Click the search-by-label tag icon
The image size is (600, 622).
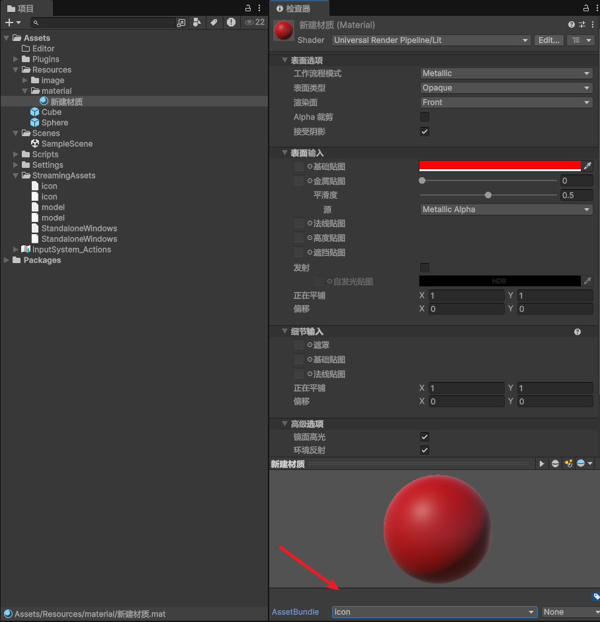(213, 22)
